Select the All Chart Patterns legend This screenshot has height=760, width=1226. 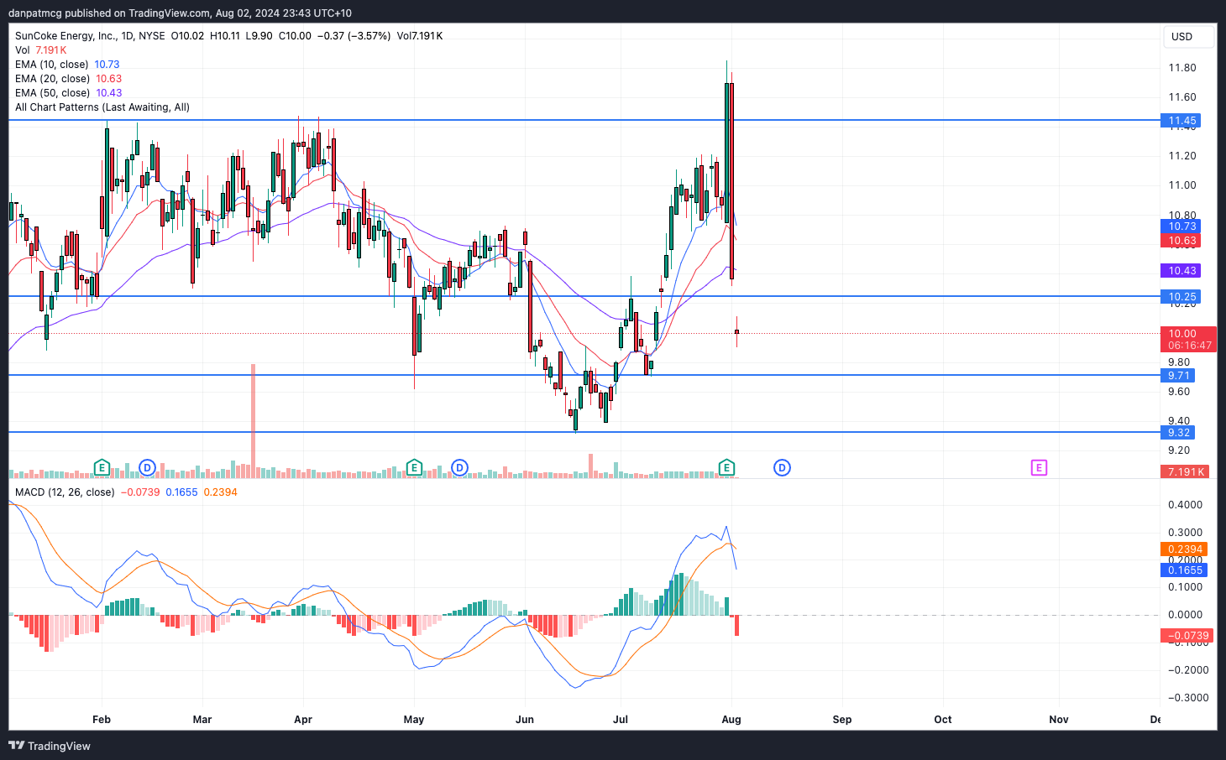(102, 107)
